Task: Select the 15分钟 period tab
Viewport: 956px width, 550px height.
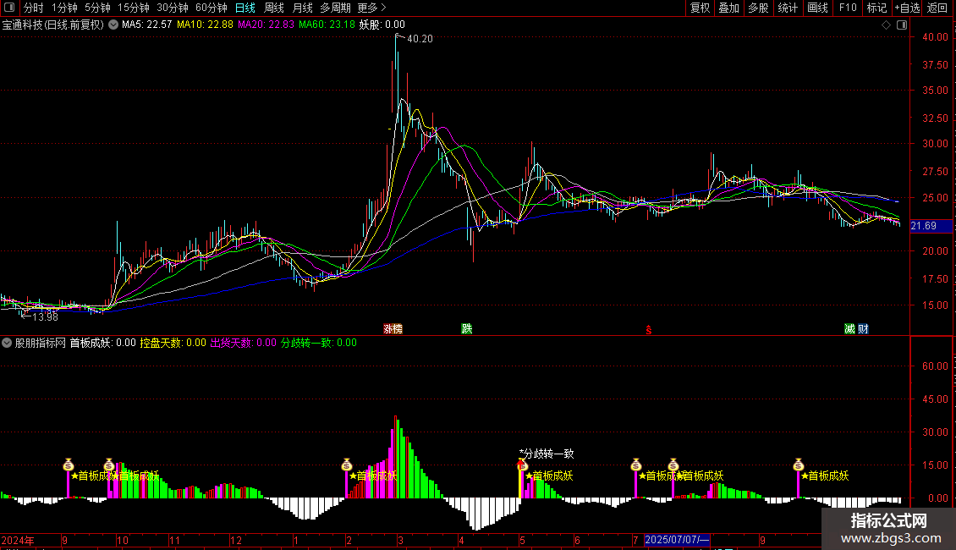Action: pos(133,8)
